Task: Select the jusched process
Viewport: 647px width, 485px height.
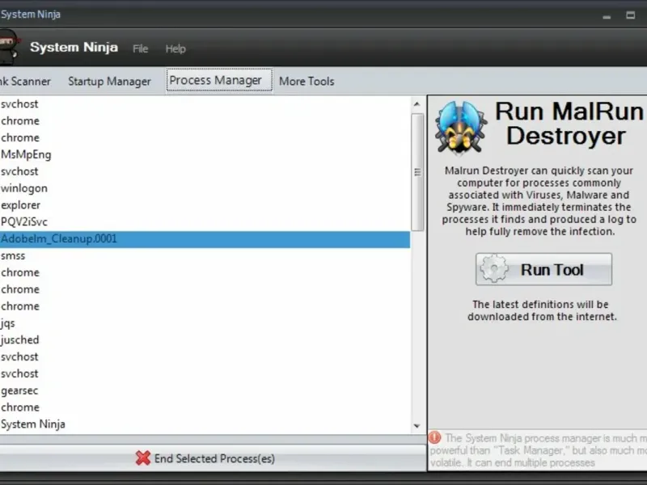Action: pyautogui.click(x=205, y=340)
